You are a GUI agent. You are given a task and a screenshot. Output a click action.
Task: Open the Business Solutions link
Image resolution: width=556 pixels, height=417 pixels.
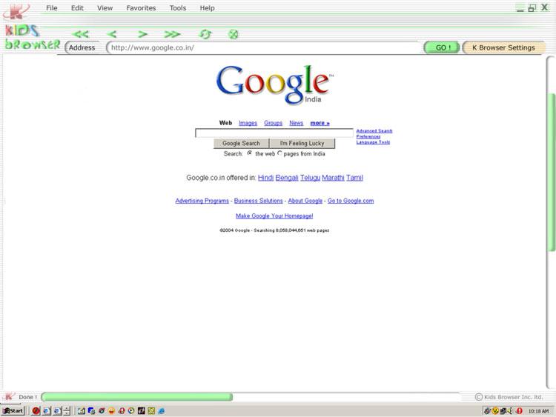point(259,201)
